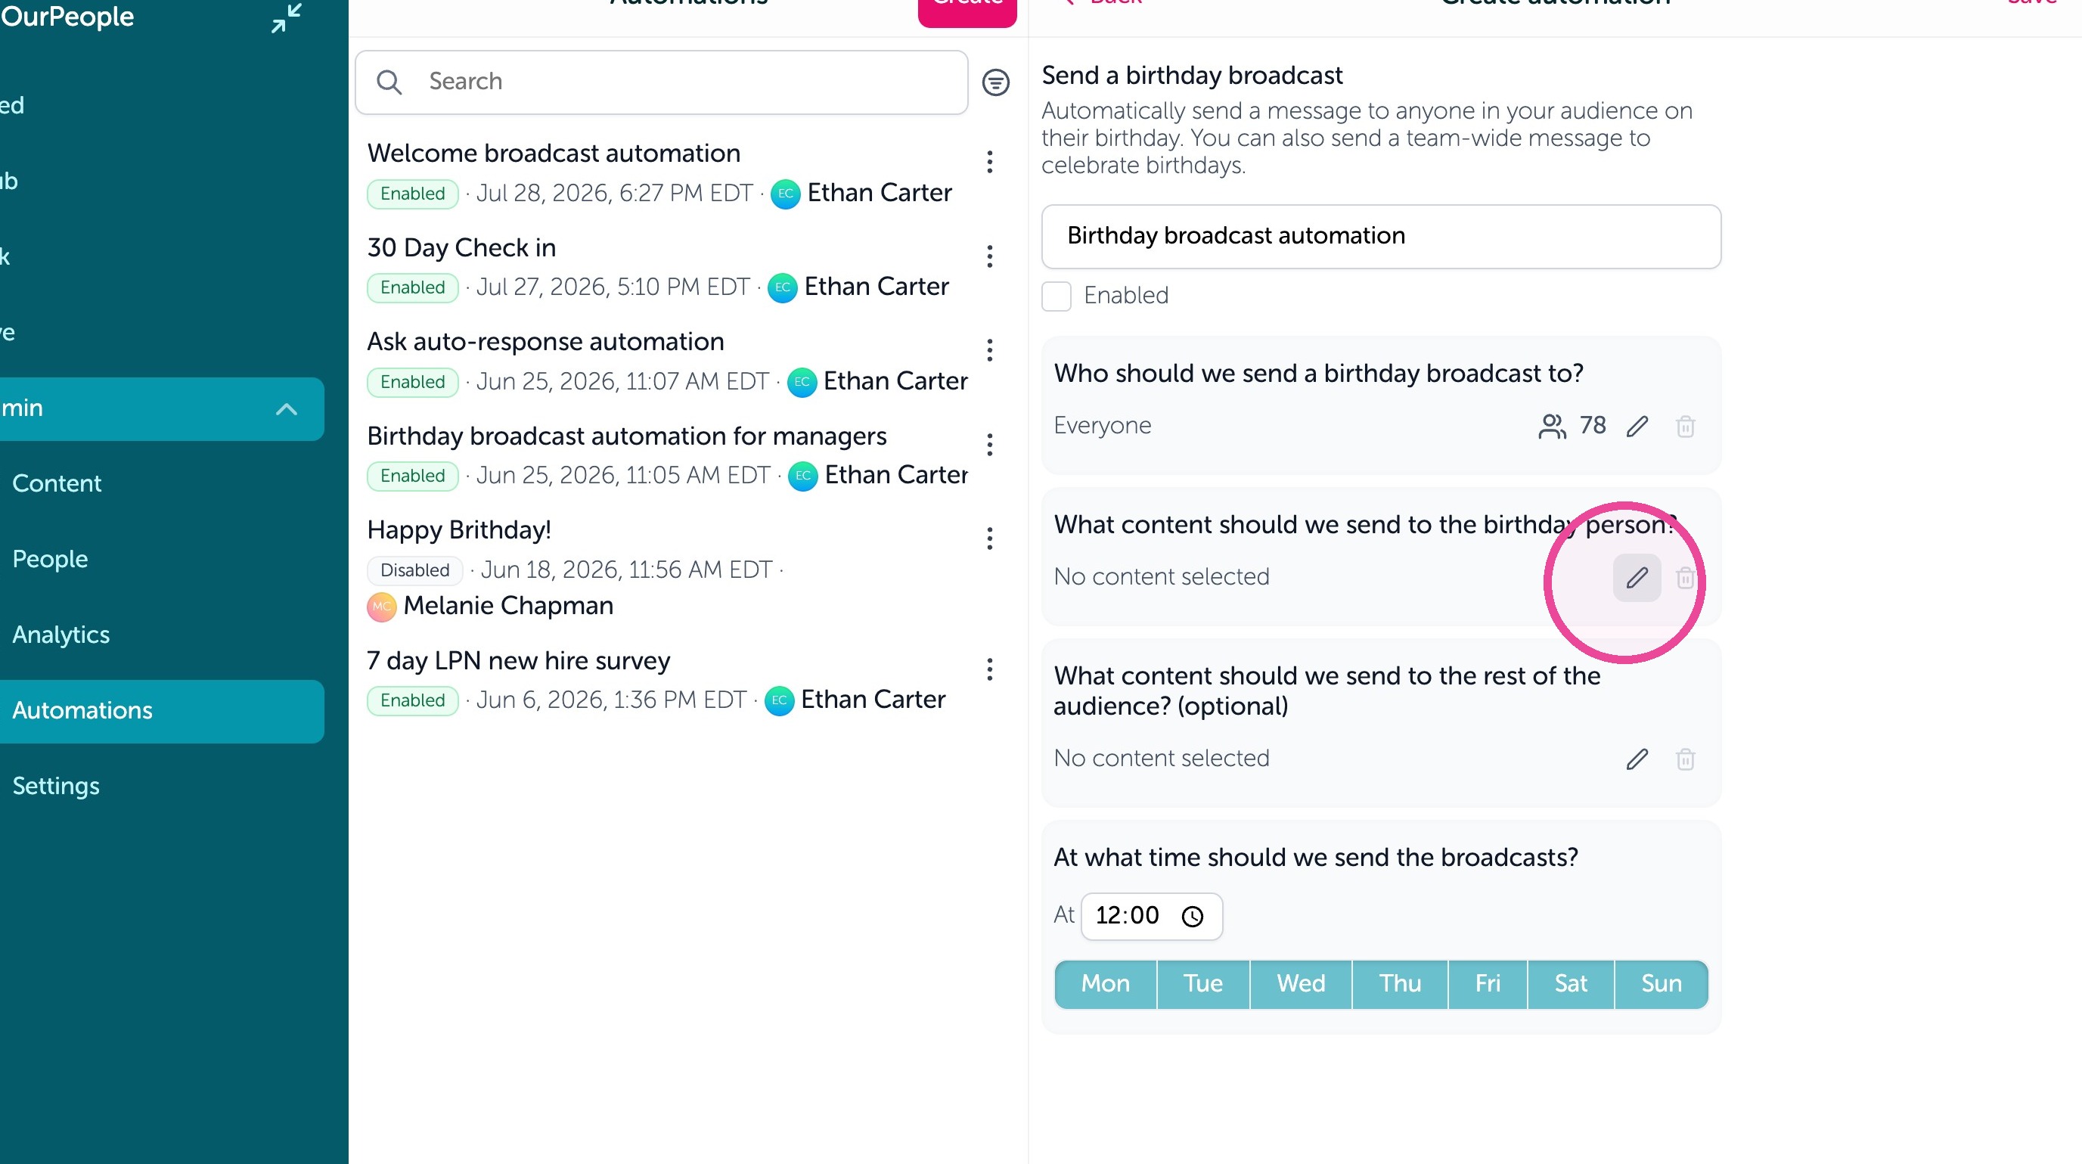The image size is (2082, 1164).
Task: Open options menu for Happy Brithday!
Action: (x=989, y=539)
